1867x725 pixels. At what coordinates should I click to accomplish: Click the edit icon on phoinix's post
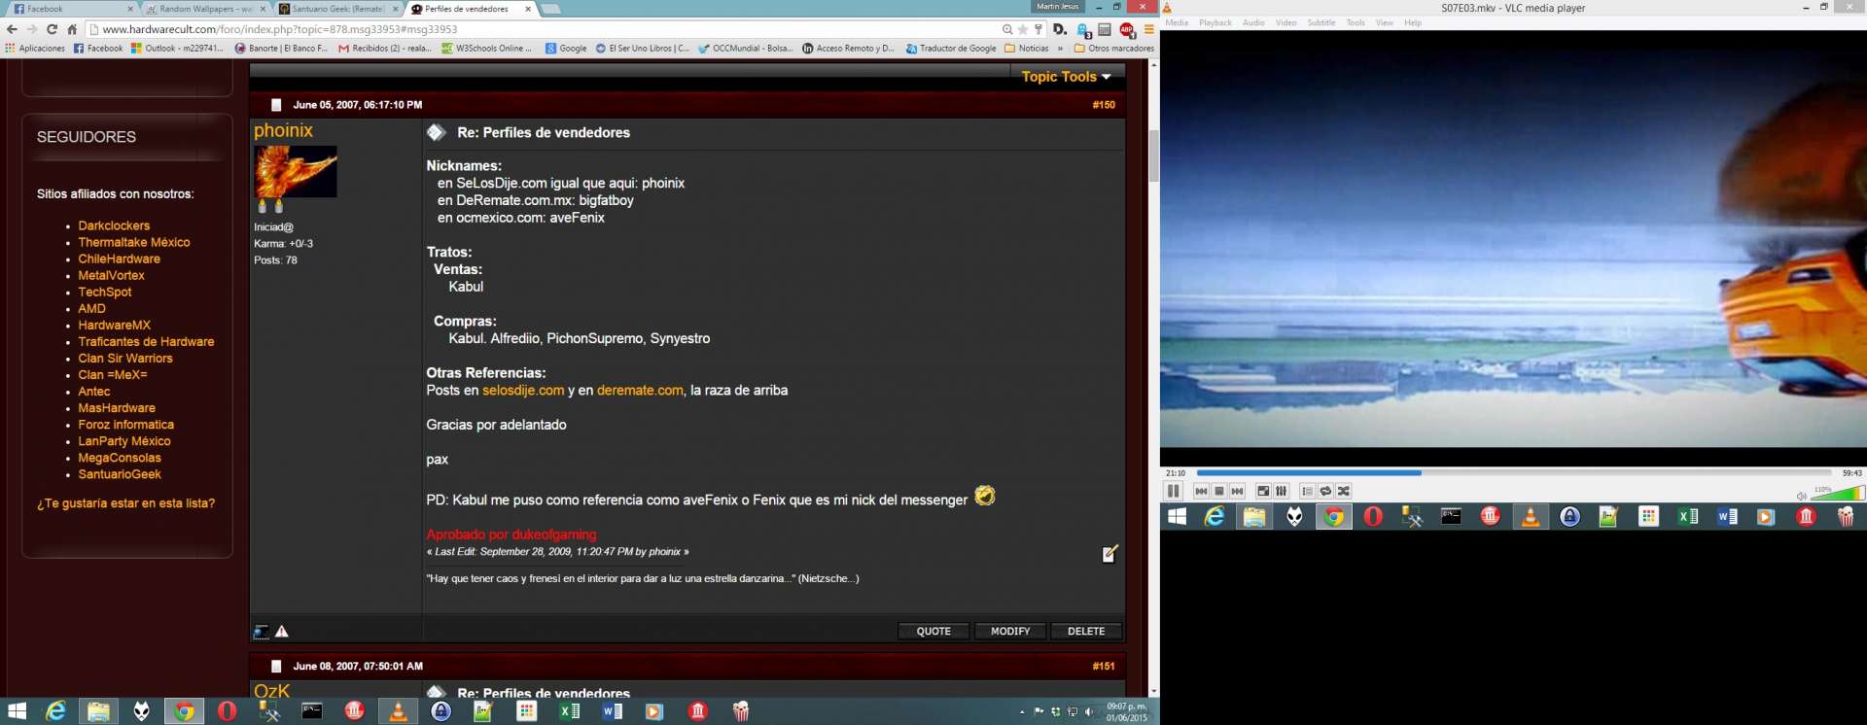point(1110,554)
